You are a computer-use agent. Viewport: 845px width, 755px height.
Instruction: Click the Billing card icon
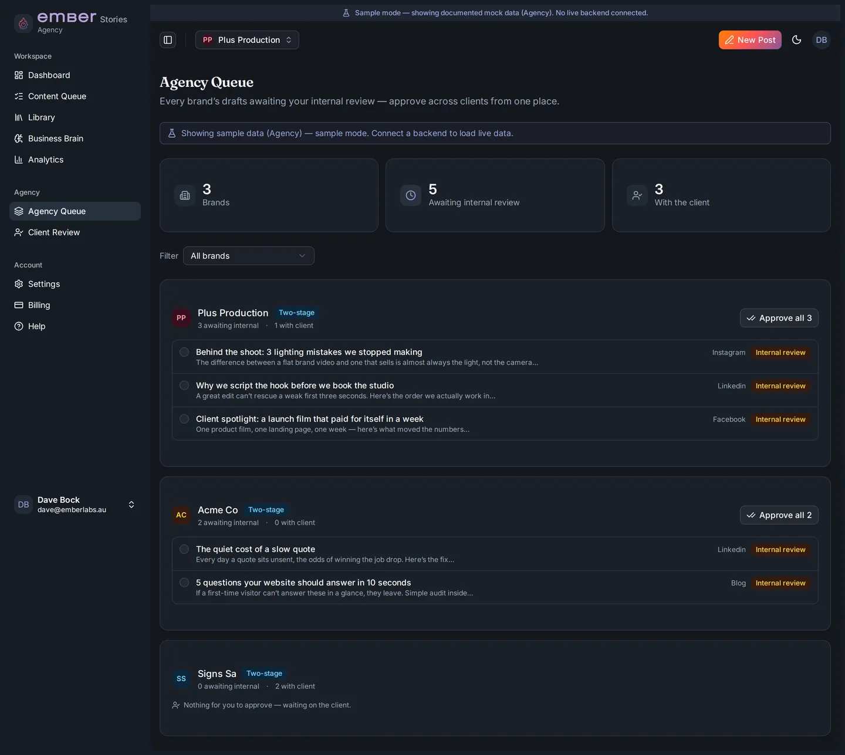point(19,305)
